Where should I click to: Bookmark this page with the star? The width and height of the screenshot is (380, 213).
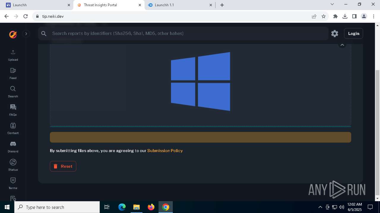[324, 16]
